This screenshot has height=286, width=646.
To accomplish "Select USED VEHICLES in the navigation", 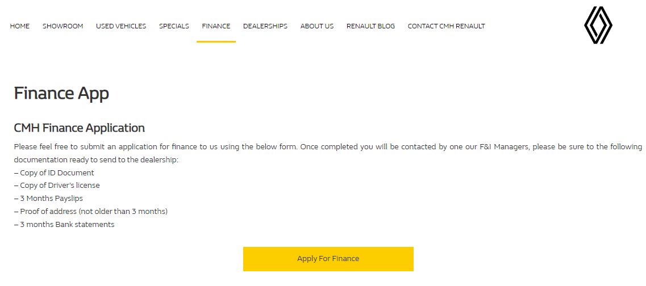I will [121, 26].
